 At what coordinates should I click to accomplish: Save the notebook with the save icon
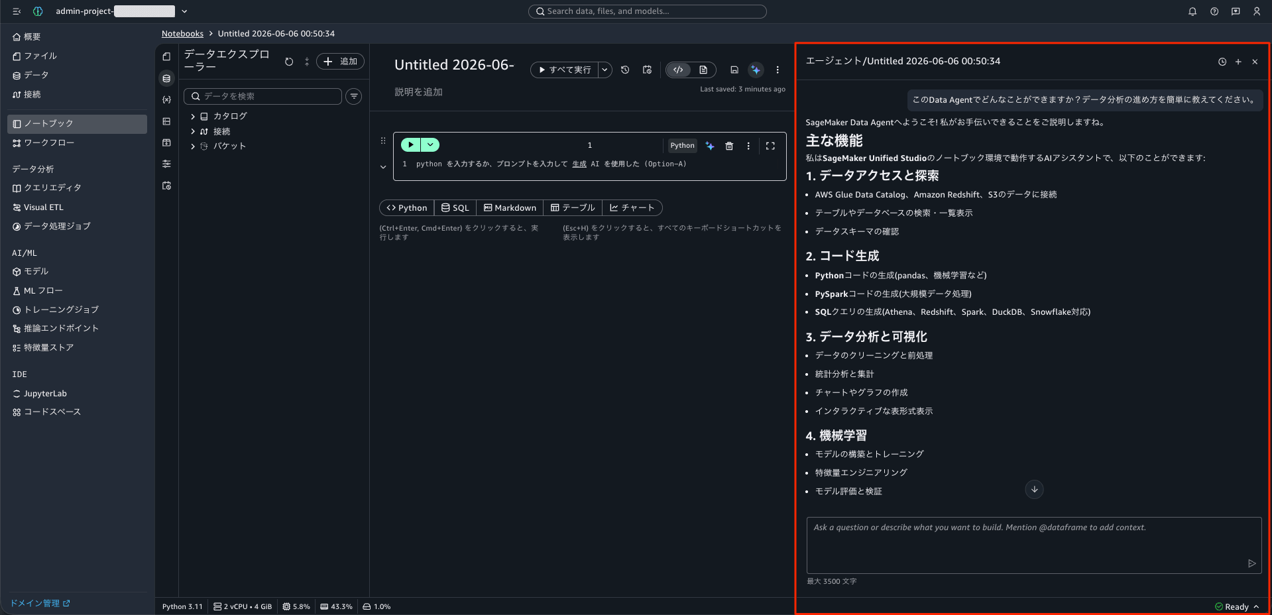point(734,70)
